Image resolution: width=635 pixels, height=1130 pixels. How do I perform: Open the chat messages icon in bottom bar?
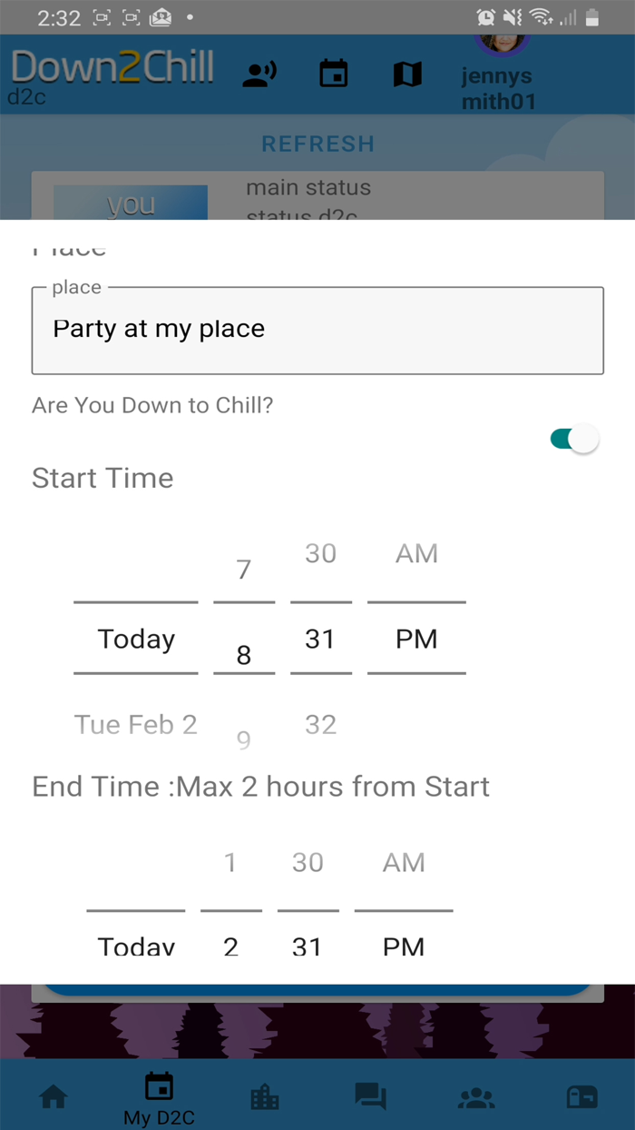371,1097
